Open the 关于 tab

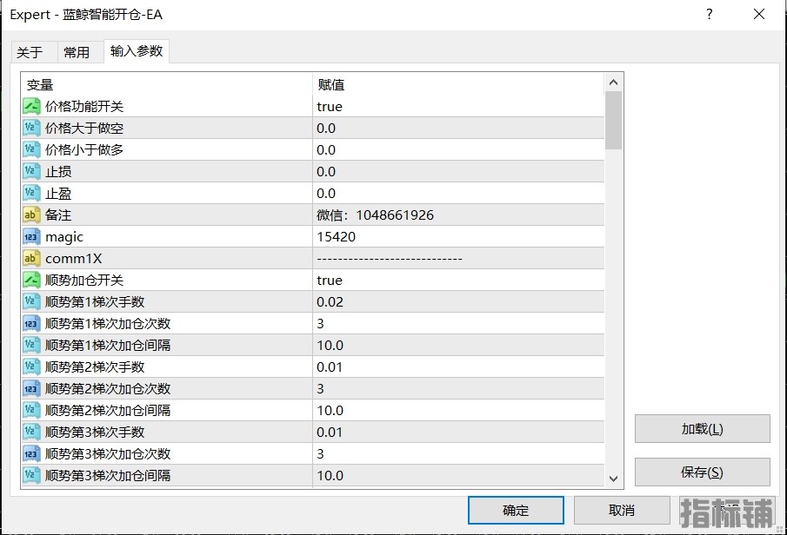point(34,52)
